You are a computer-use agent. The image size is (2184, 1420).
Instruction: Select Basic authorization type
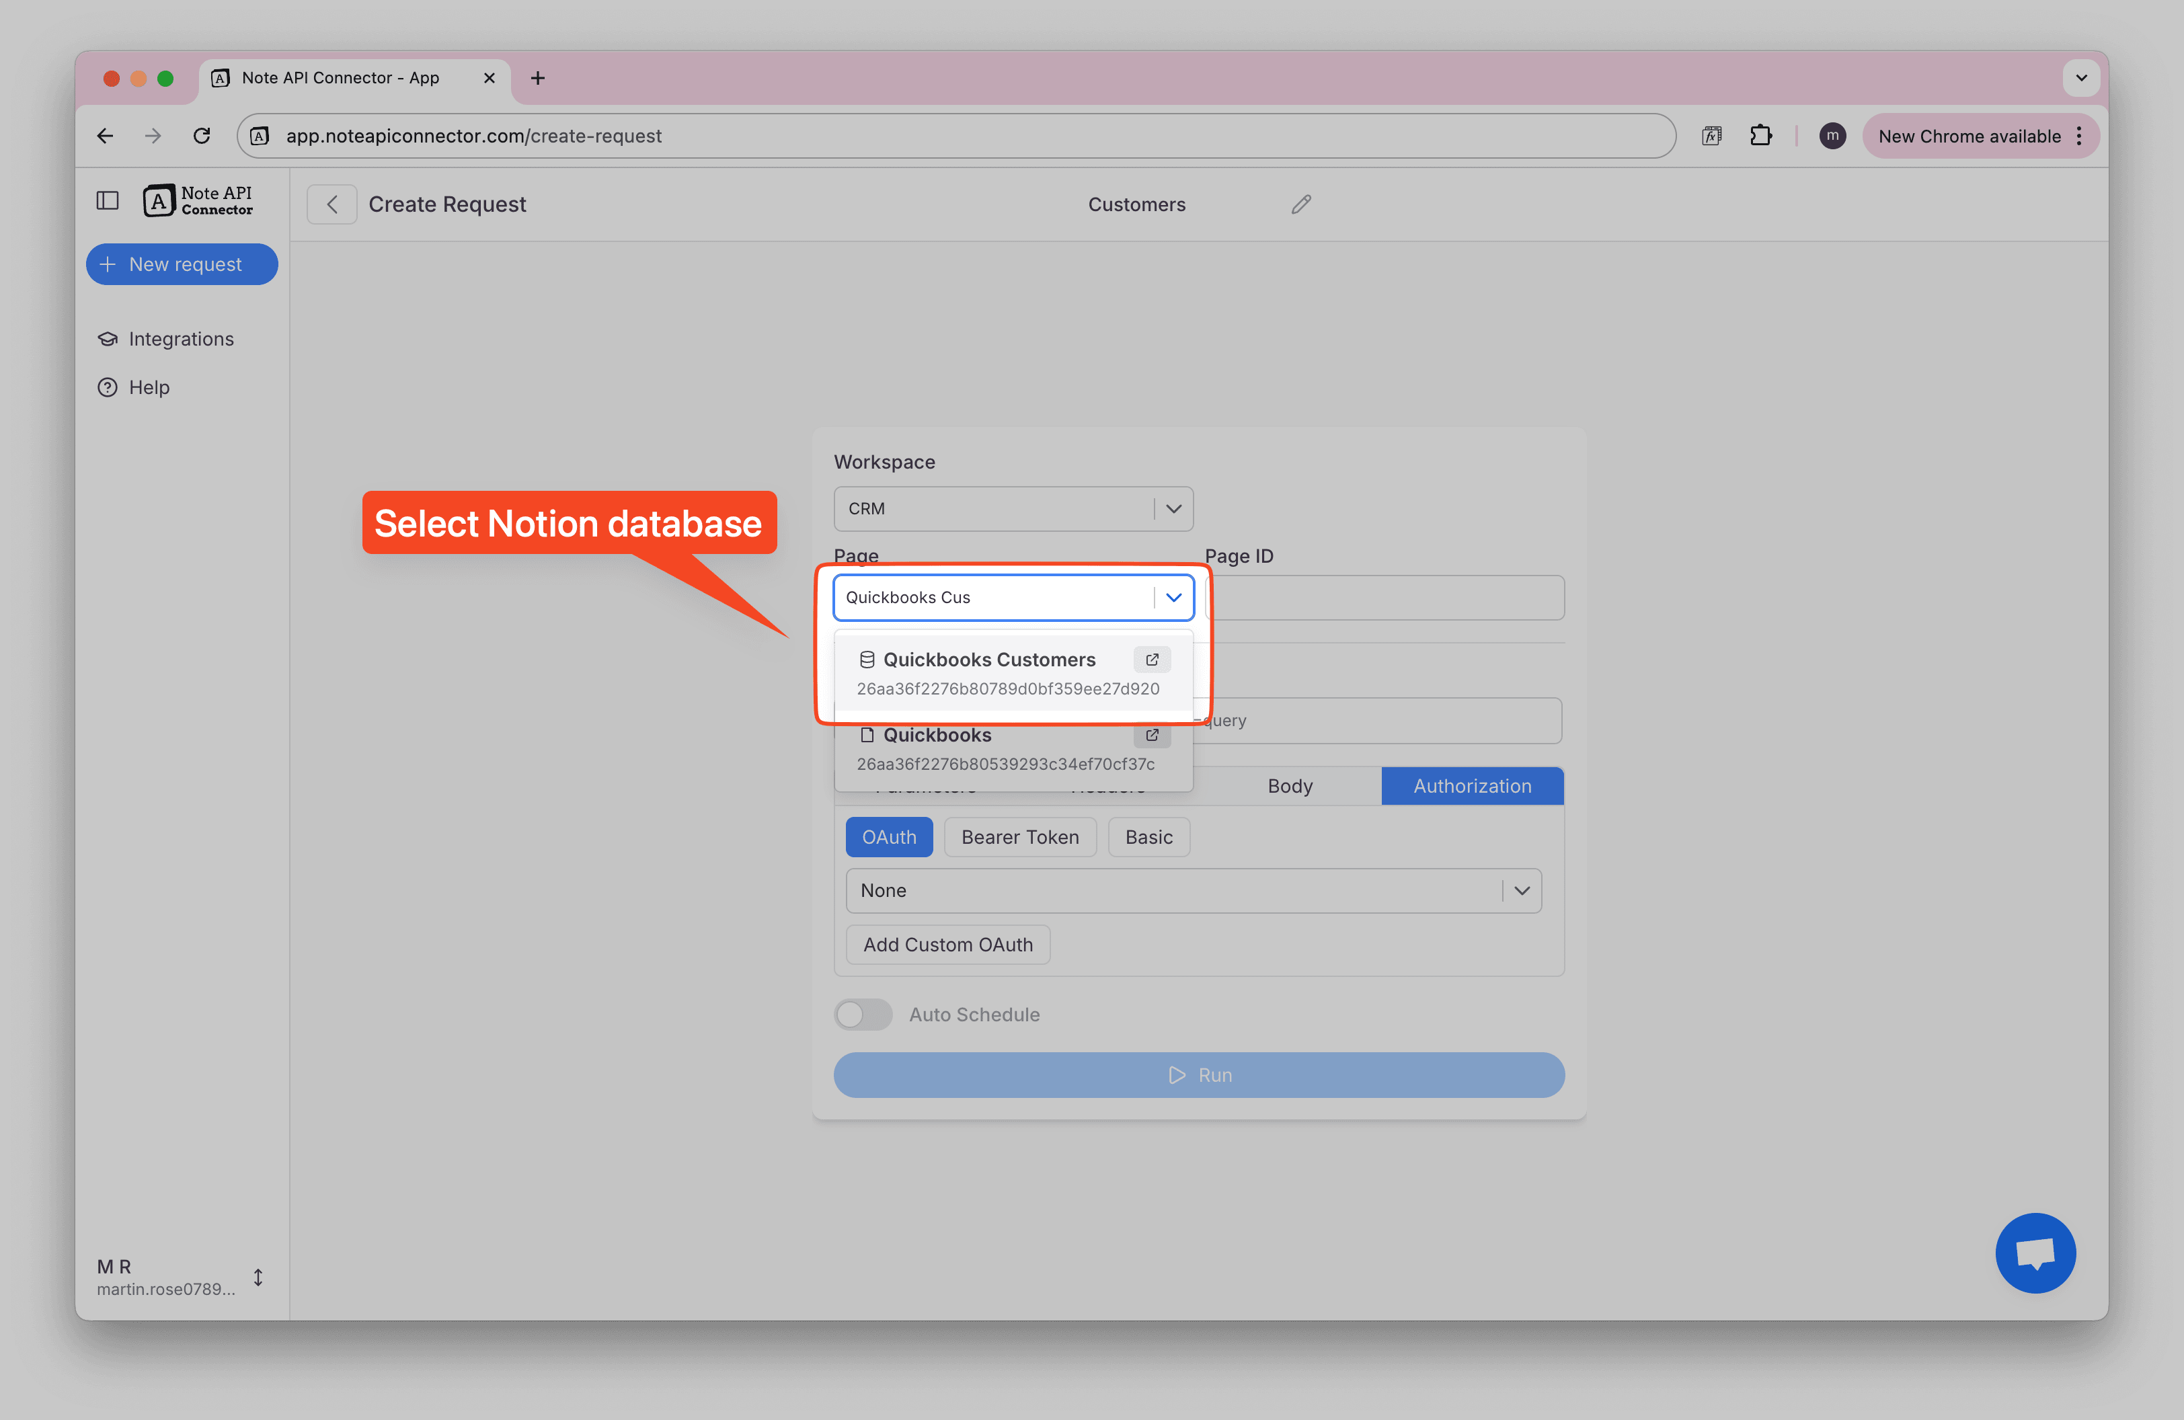pyautogui.click(x=1149, y=838)
